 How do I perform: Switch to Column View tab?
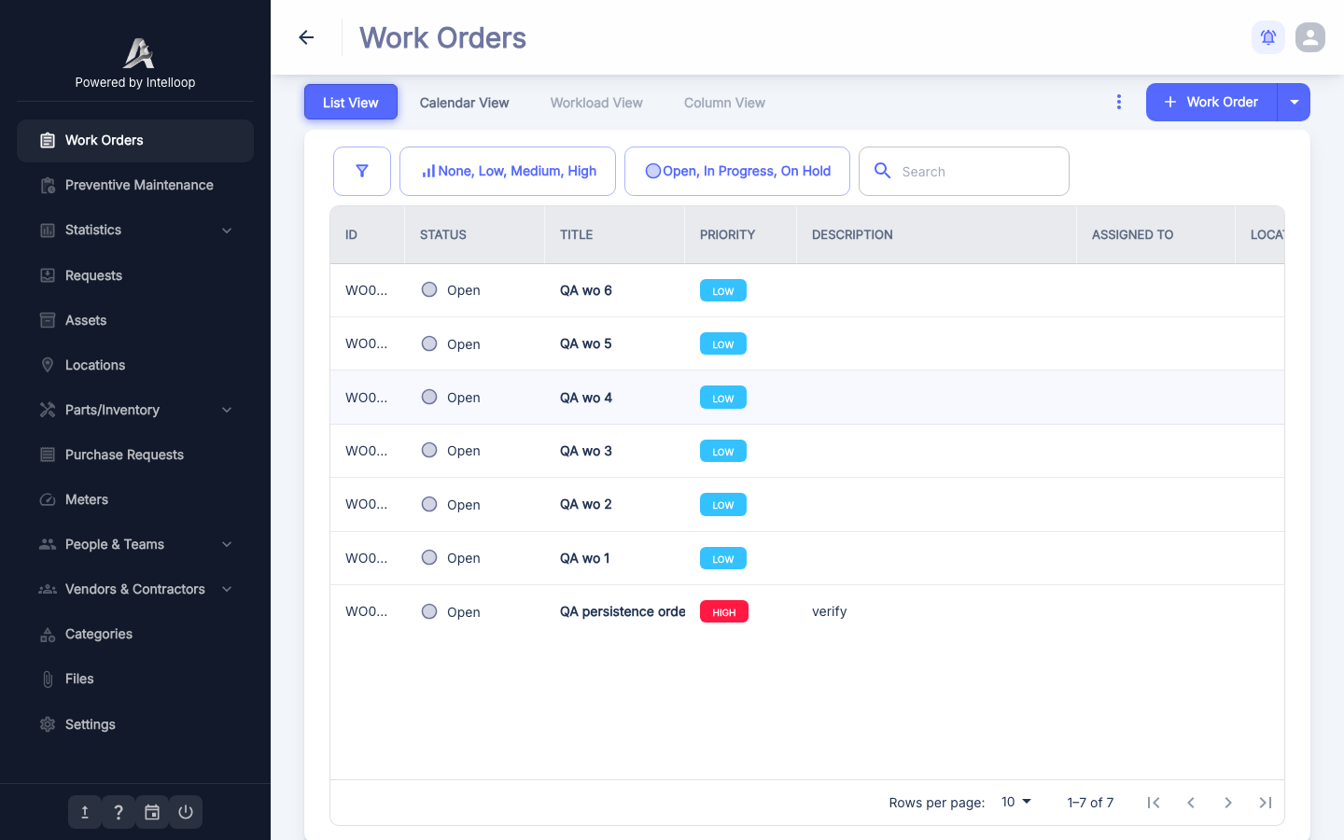point(724,103)
